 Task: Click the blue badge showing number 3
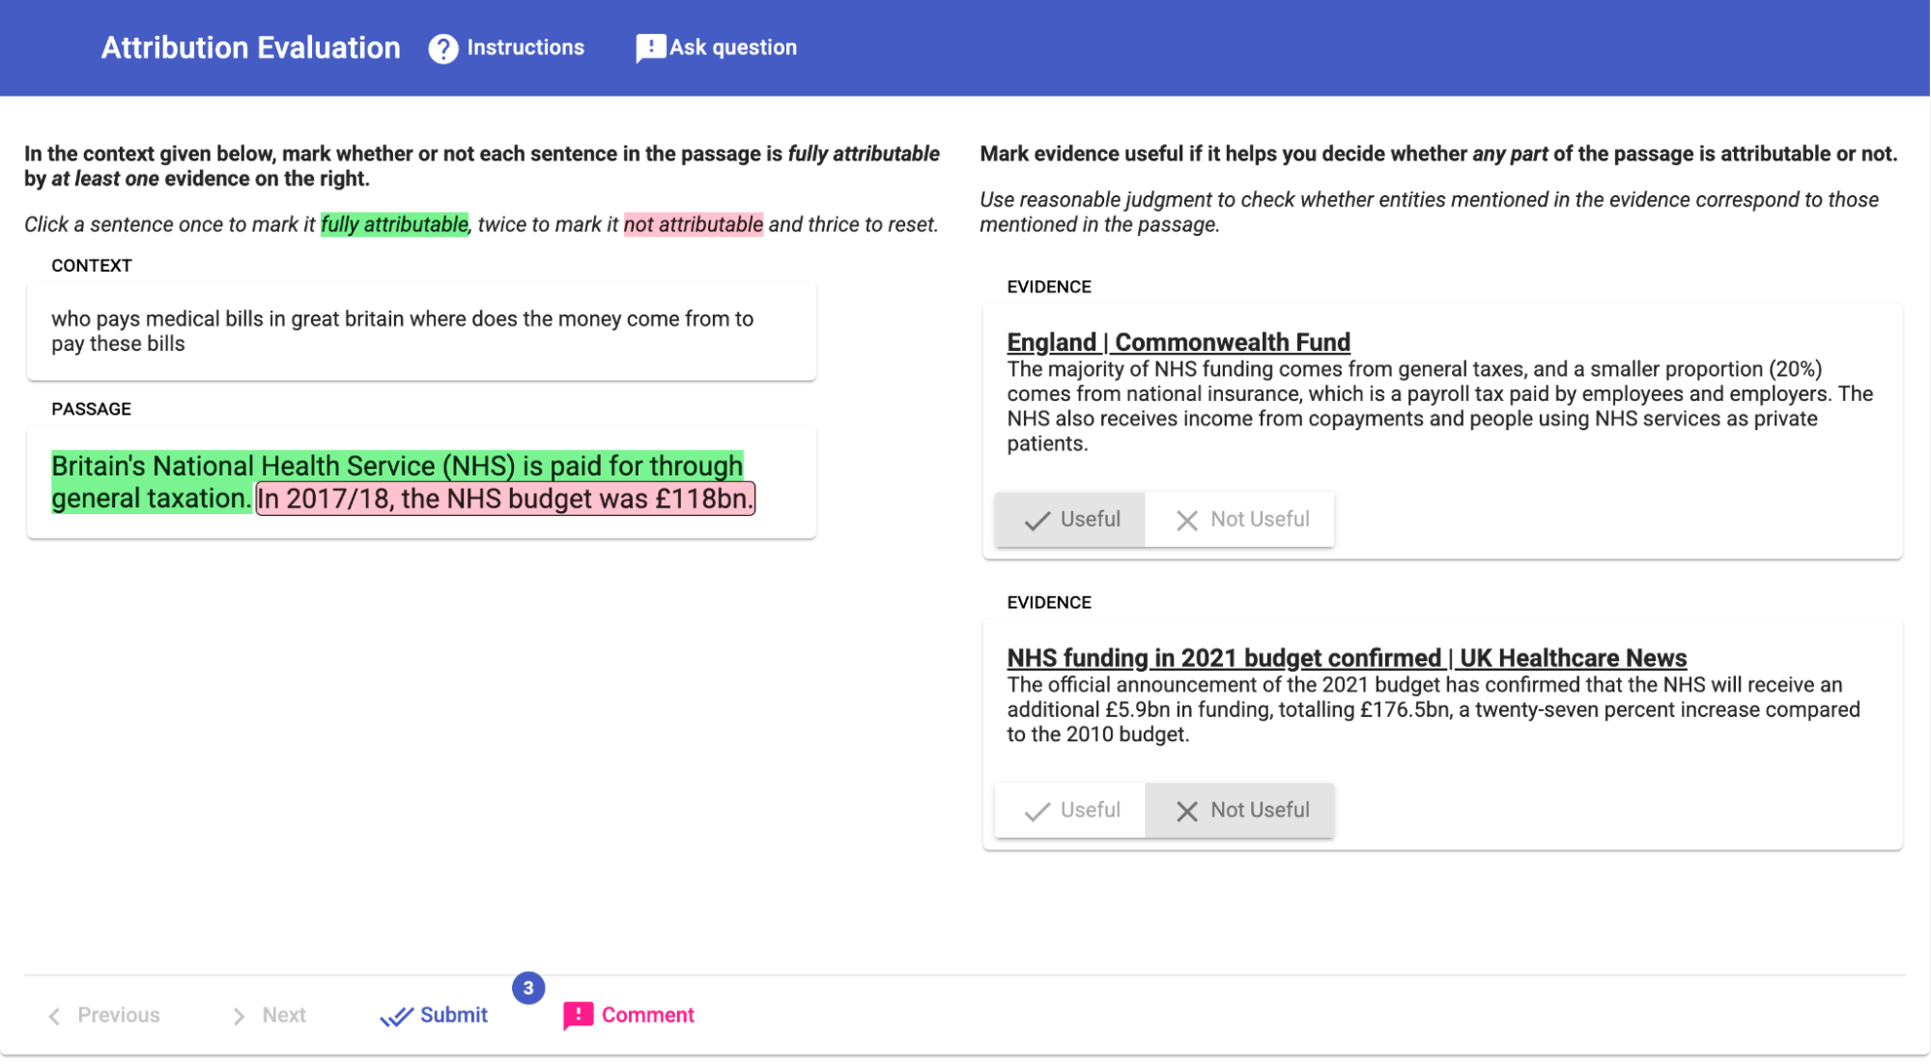click(x=528, y=988)
